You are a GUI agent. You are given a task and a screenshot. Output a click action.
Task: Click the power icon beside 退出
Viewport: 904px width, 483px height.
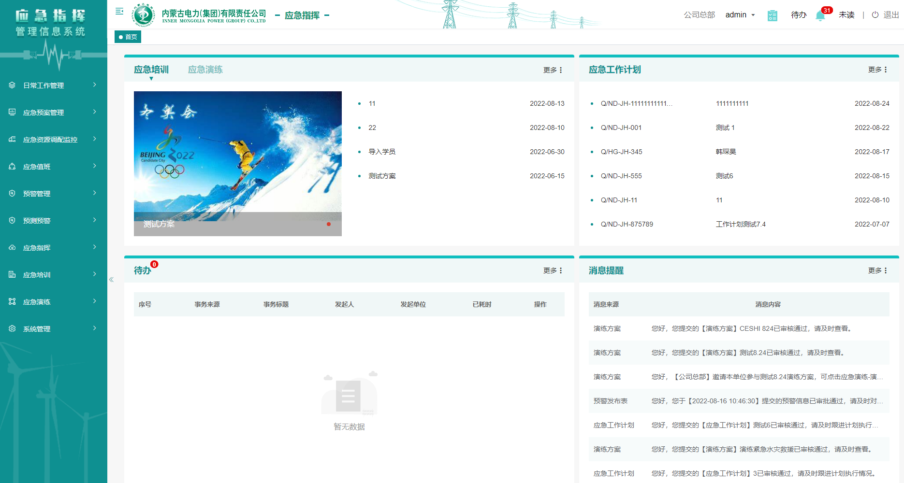pyautogui.click(x=875, y=15)
